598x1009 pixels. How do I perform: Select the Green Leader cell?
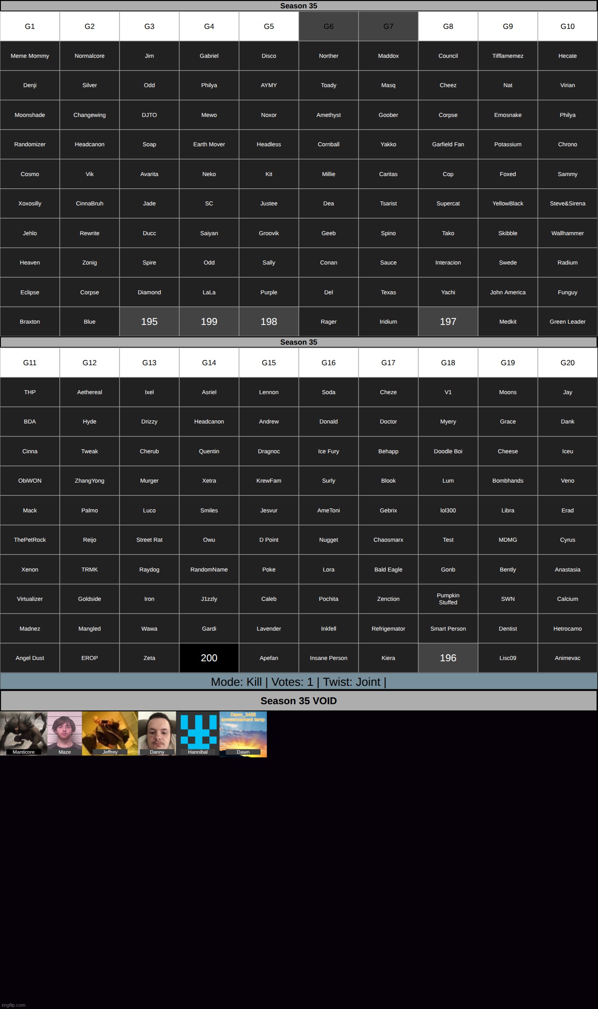[x=567, y=321]
